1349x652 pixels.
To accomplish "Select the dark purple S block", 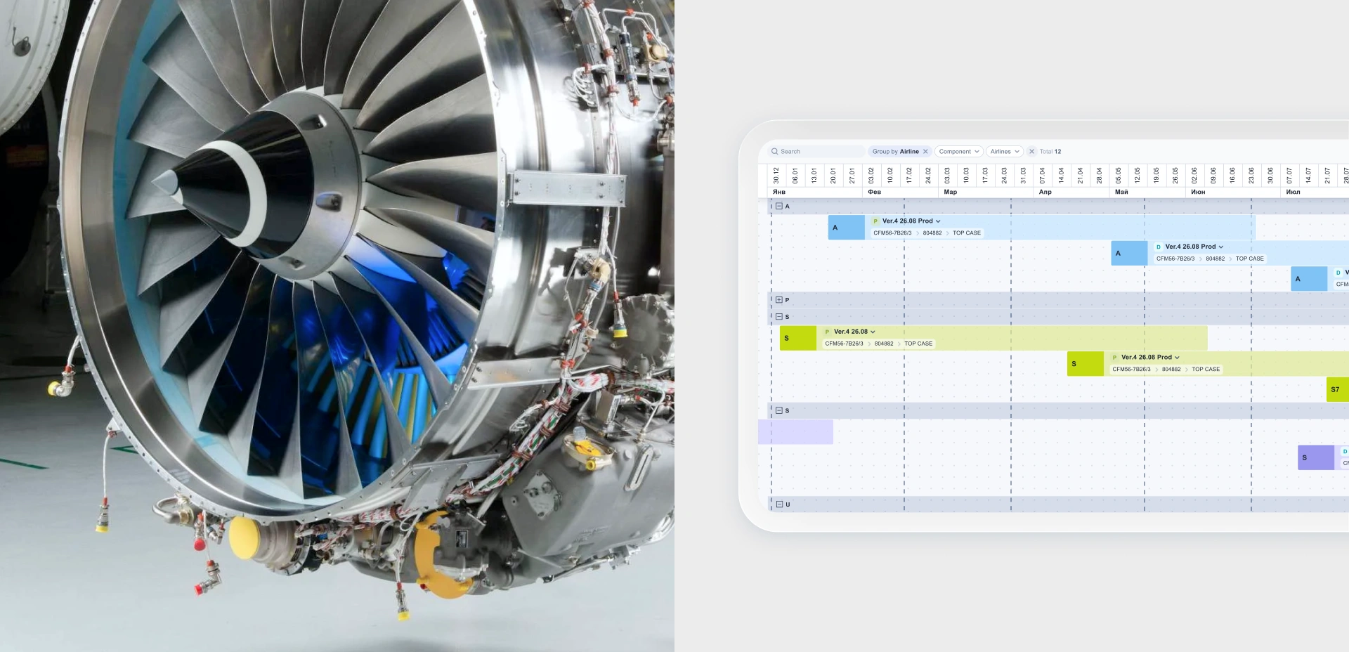I will [1315, 458].
